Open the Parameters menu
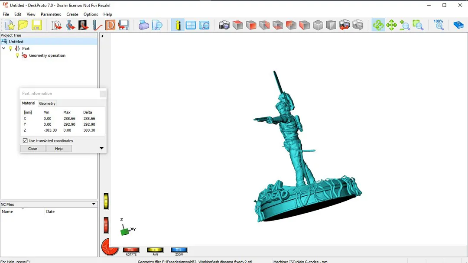Viewport: 468px width, 263px height. 51,14
